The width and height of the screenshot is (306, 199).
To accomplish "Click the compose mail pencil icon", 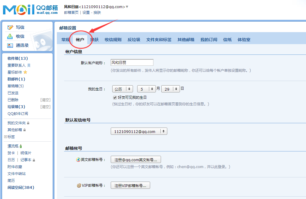I will pos(10,27).
